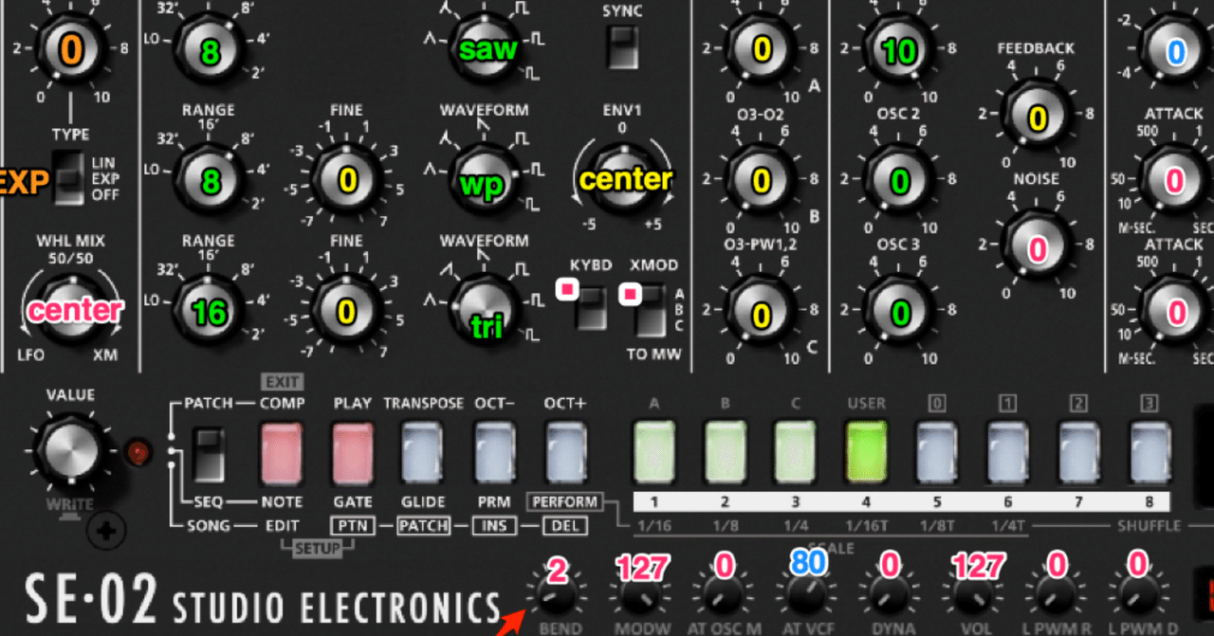Select bank B step button 2

pyautogui.click(x=726, y=451)
